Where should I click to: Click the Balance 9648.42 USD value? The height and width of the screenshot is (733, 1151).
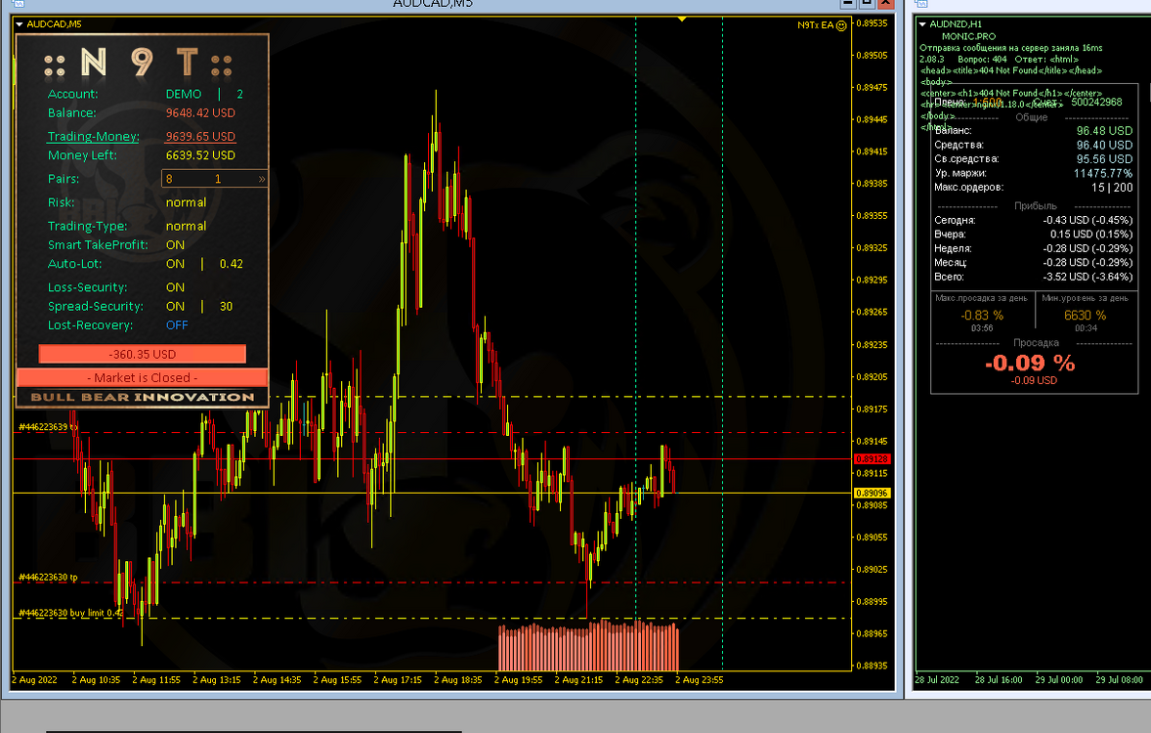[x=200, y=113]
